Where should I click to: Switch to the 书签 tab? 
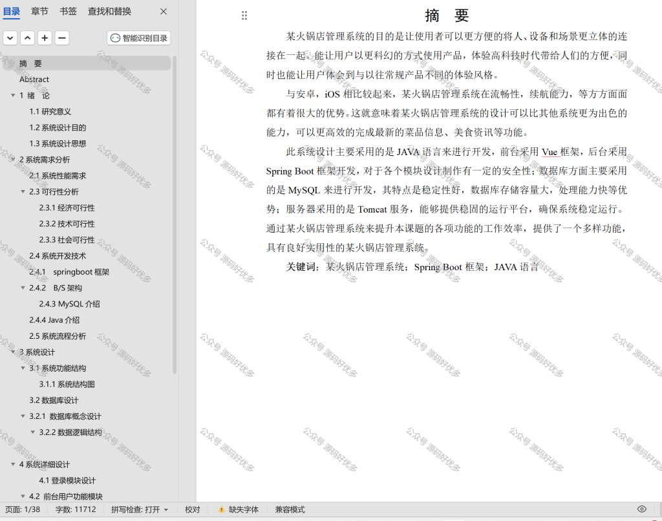(68, 12)
